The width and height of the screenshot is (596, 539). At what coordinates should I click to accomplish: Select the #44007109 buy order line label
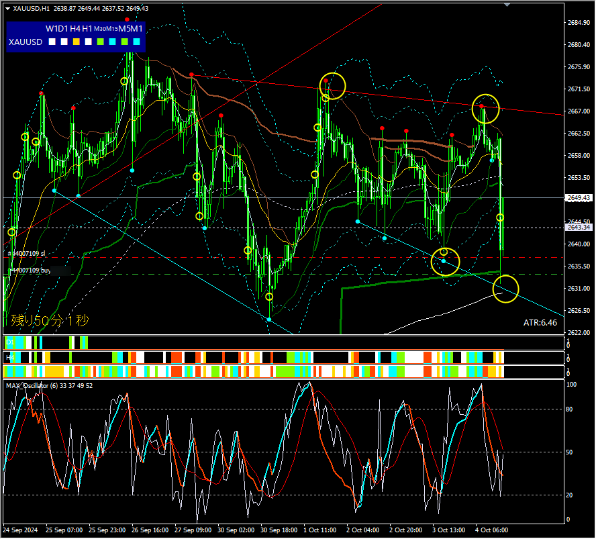click(x=30, y=271)
